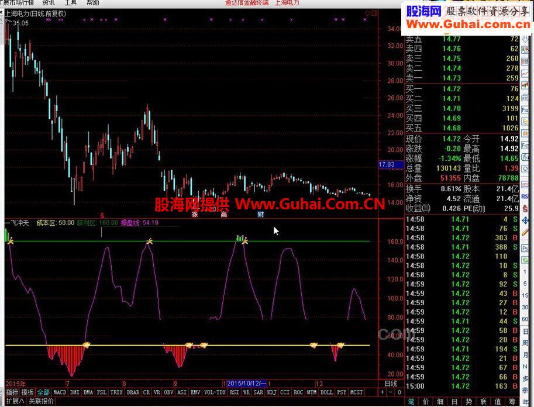Click the circle O sidebar icon
534x407 pixels.
pos(525,168)
